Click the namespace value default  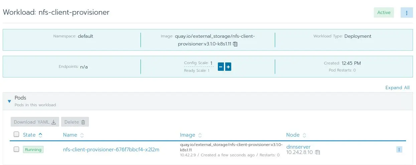click(86, 36)
